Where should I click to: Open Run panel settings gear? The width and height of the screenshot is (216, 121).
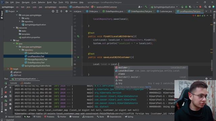(x=206, y=79)
